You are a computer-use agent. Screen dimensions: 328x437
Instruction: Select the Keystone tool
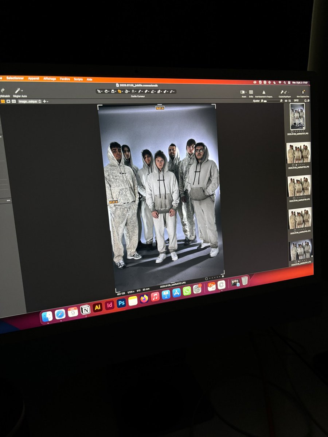pos(133,91)
